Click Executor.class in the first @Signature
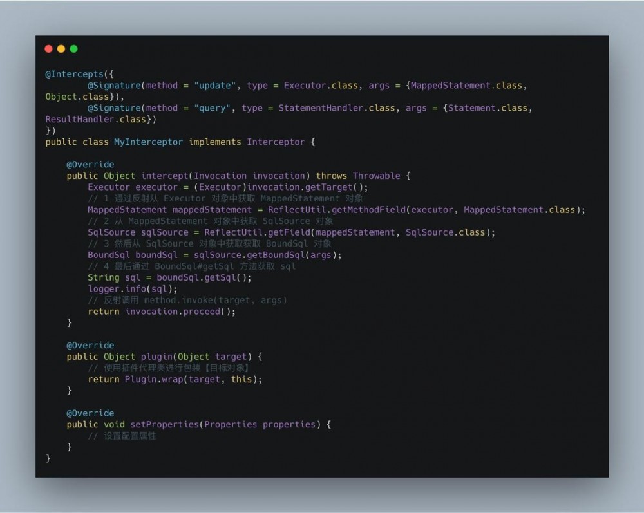644x513 pixels. click(321, 86)
